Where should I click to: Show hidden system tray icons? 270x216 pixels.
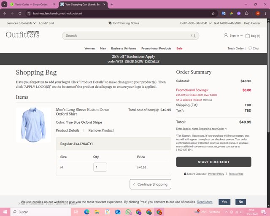[226, 212]
